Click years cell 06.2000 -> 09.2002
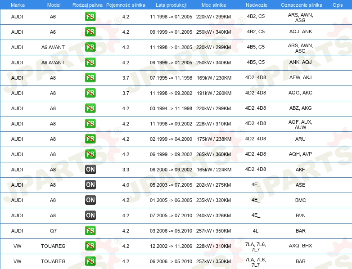The height and width of the screenshot is (269, 352). [x=171, y=170]
